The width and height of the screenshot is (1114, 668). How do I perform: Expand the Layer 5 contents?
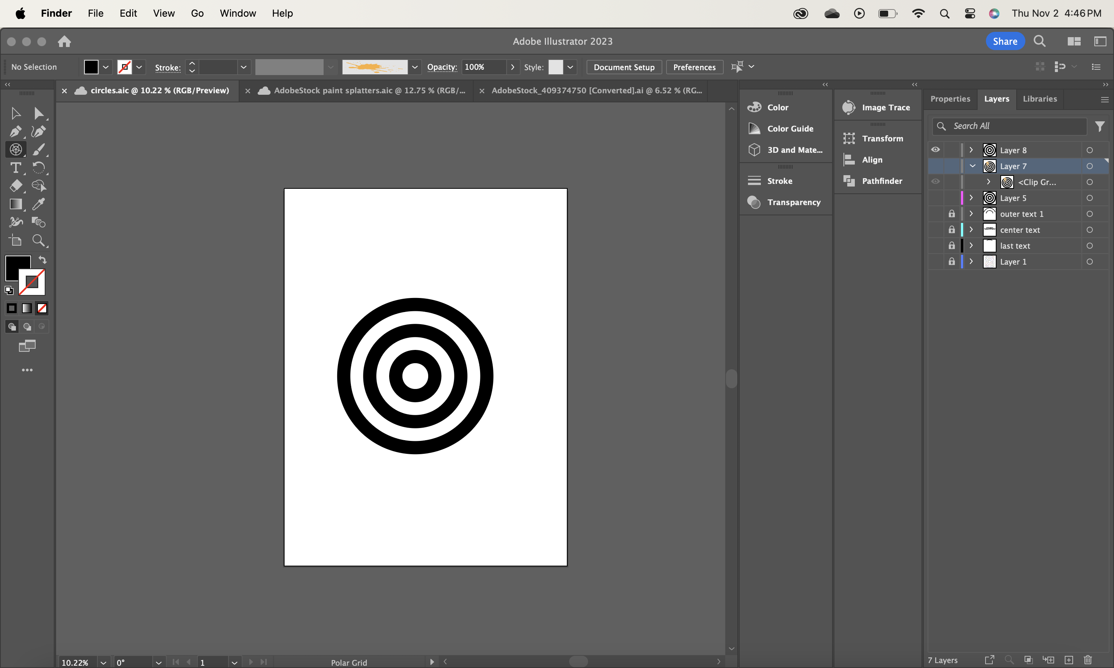[971, 198]
